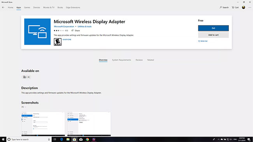Open the EVERYONE rating link
The image size is (253, 142).
(67, 40)
